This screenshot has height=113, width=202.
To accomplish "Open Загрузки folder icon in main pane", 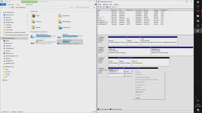I will 33,22.
